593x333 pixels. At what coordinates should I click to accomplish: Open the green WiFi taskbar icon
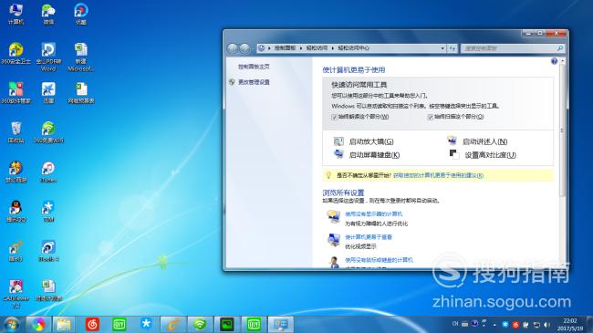(x=199, y=325)
